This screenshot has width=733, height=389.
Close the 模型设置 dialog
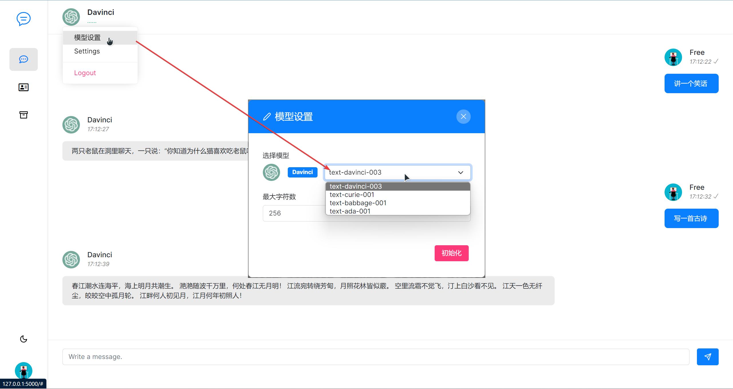pyautogui.click(x=463, y=117)
